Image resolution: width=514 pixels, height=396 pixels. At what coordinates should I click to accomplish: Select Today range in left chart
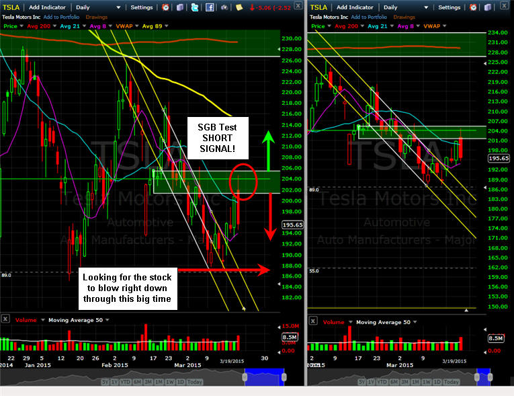(x=195, y=382)
